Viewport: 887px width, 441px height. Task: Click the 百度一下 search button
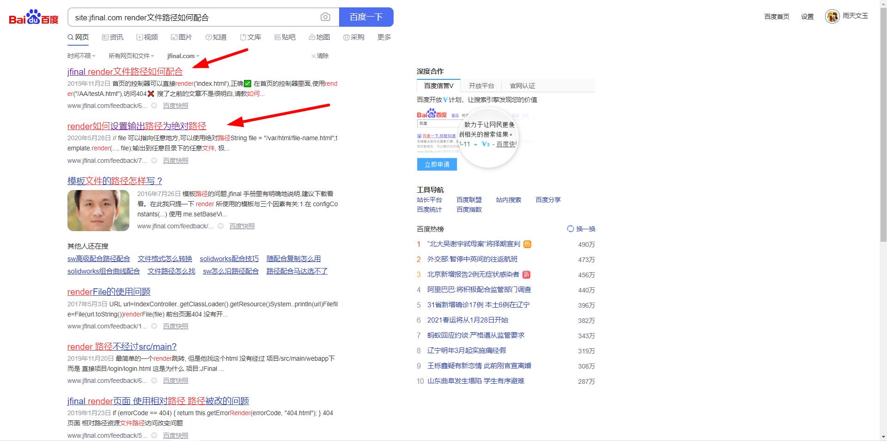point(366,17)
